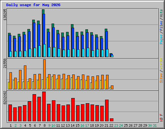Click the red KB bar for day 6
The height and width of the screenshot is (129, 165).
coord(34,108)
